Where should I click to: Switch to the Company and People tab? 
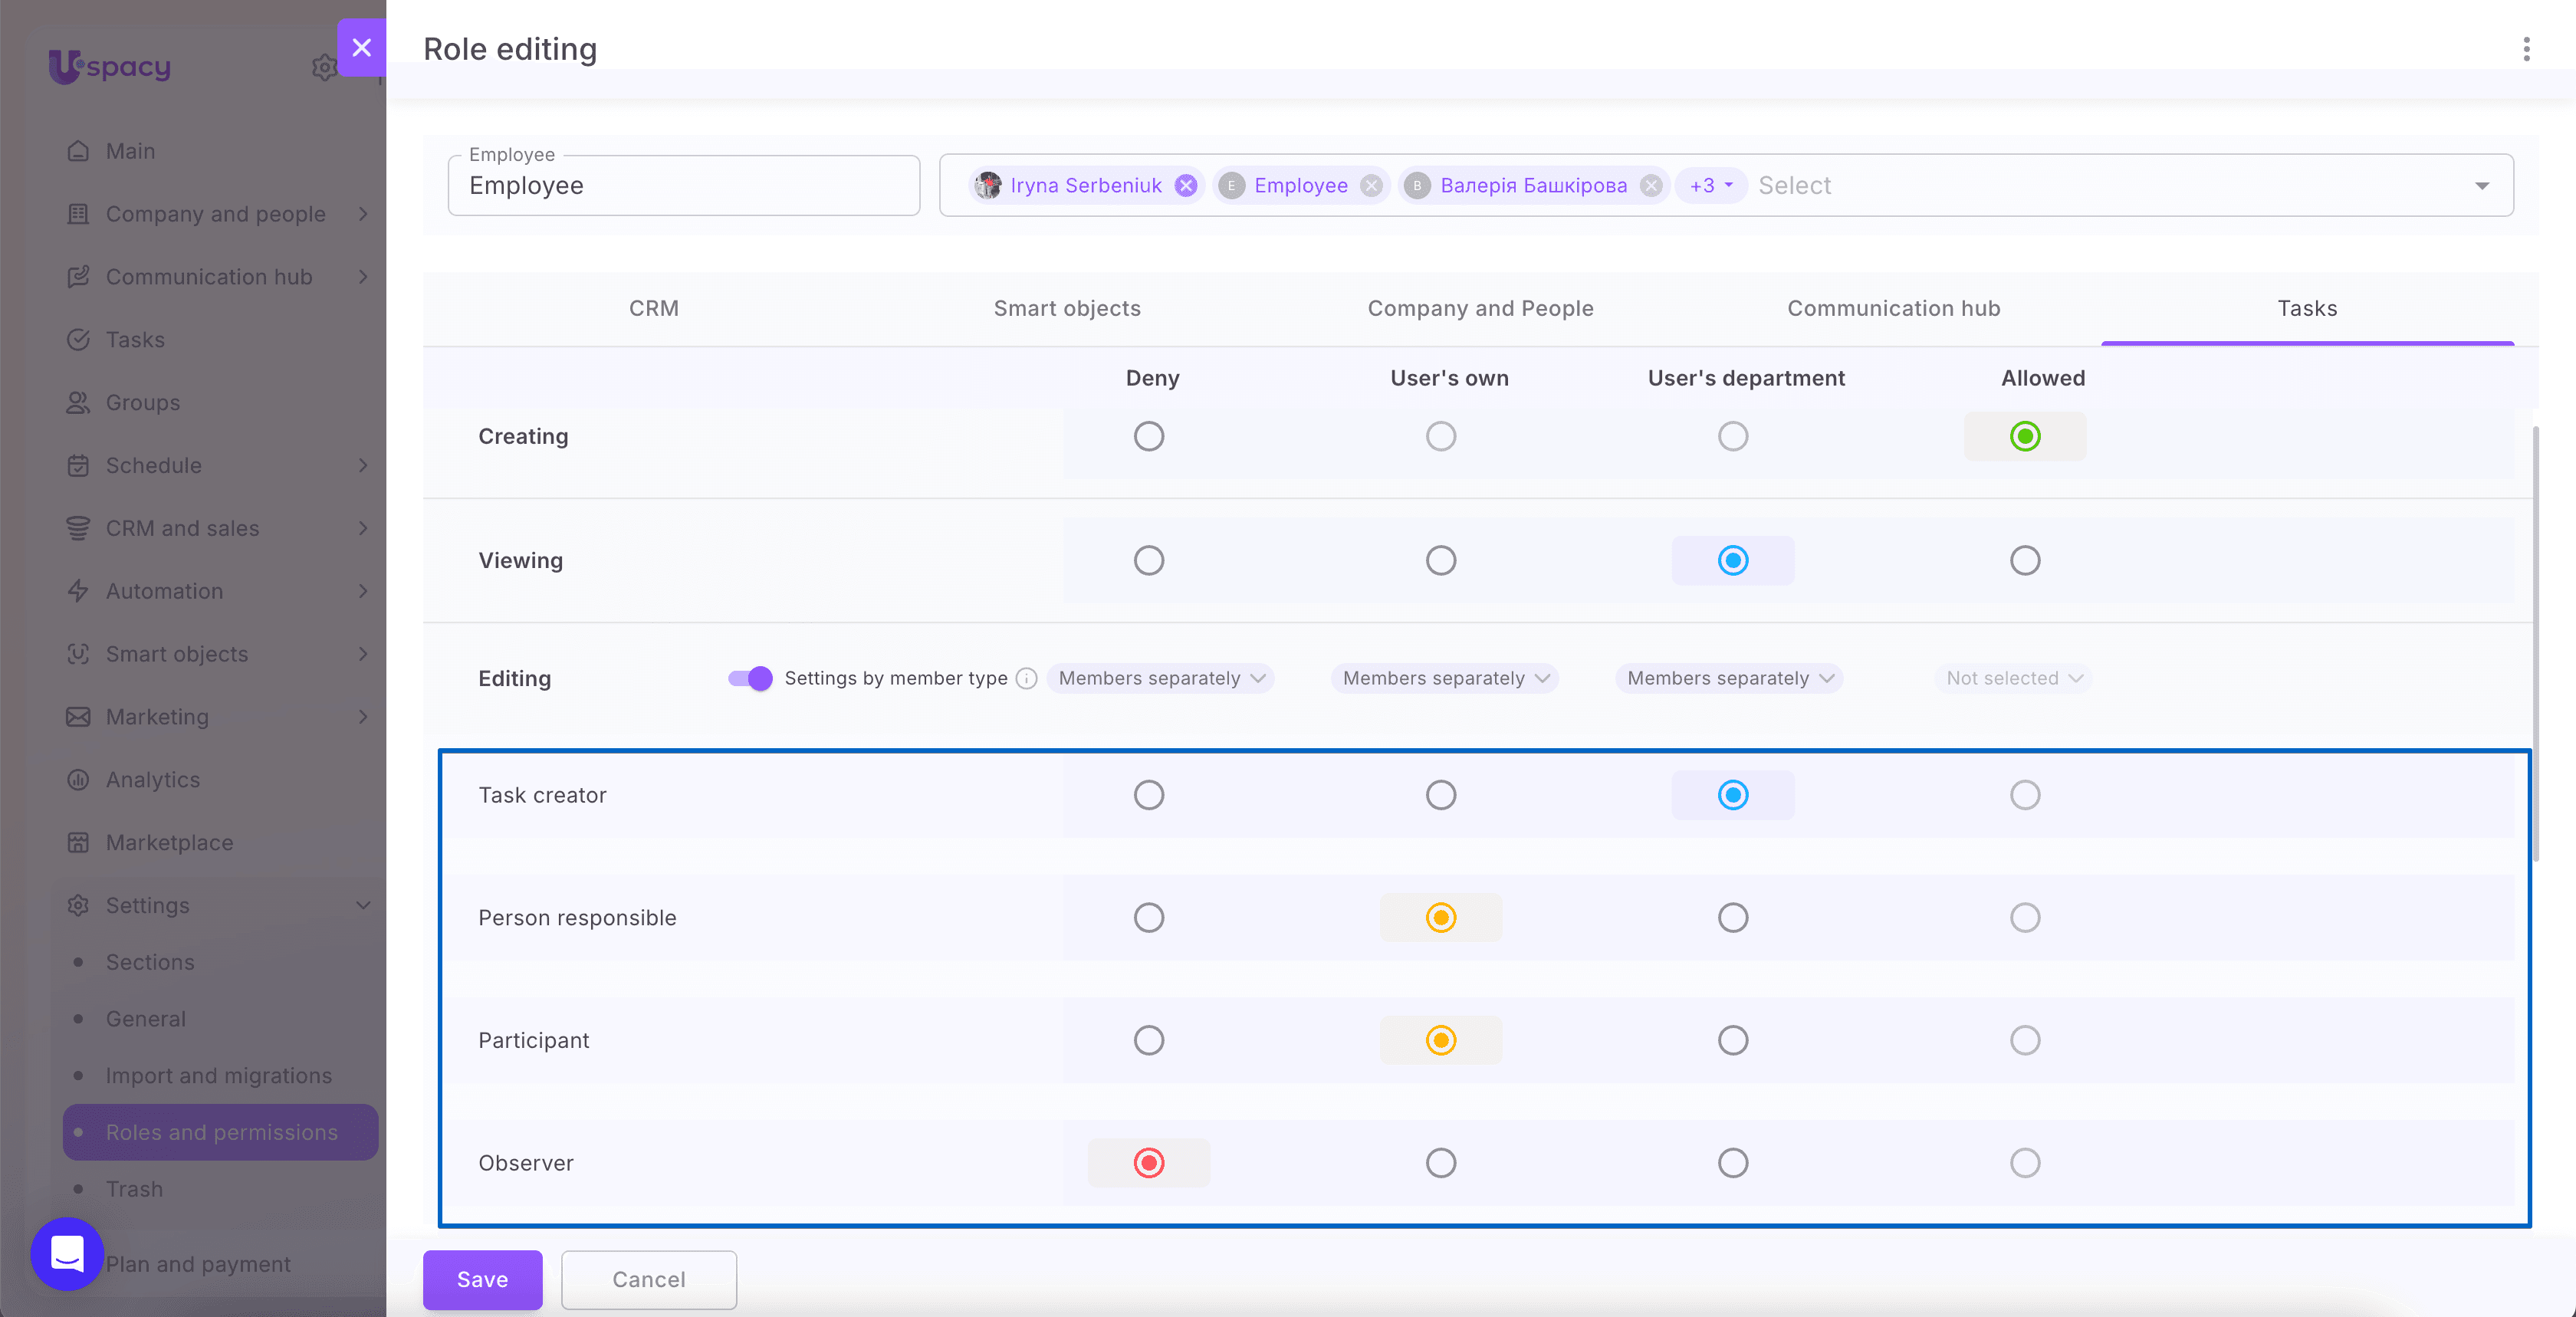(x=1481, y=308)
